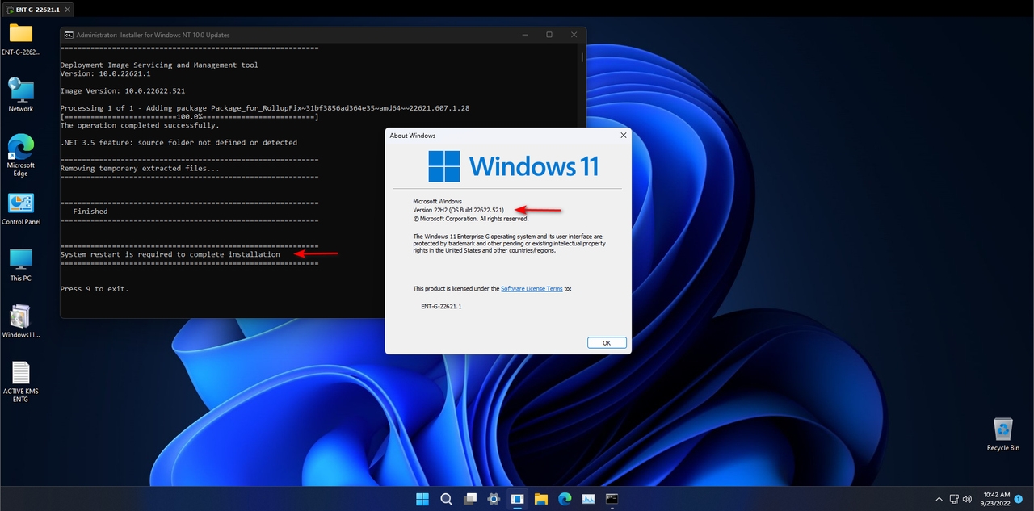Open the performance monitor icon on the taskbar
The width and height of the screenshot is (1034, 511).
coord(589,499)
